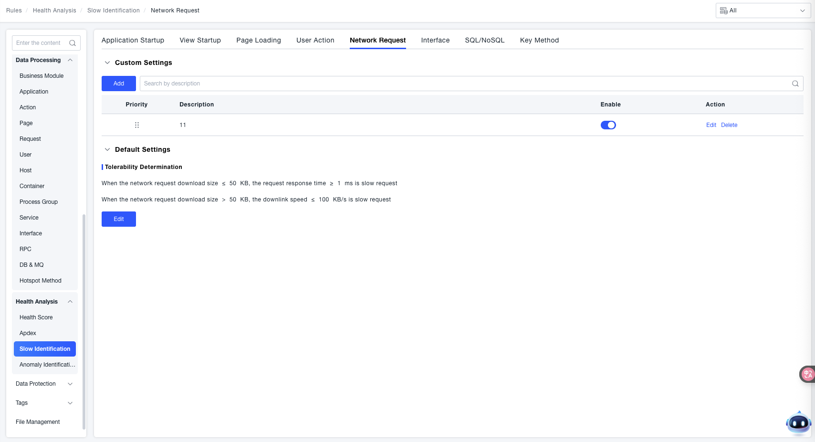Click the database icon in the All selector
815x442 pixels.
(723, 11)
